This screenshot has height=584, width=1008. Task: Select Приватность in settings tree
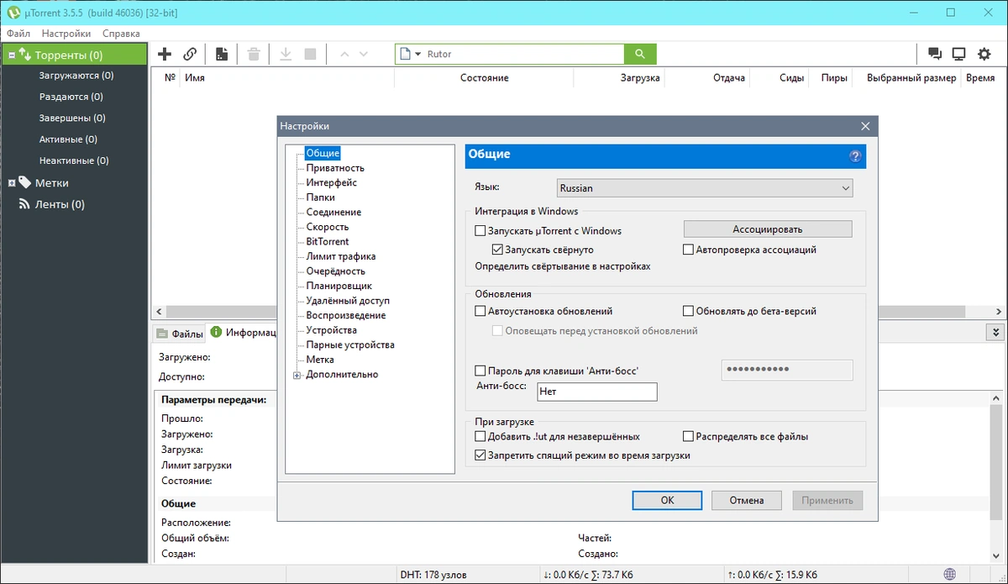tap(335, 168)
